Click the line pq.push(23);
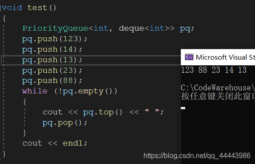The width and height of the screenshot is (255, 164). (x=52, y=71)
